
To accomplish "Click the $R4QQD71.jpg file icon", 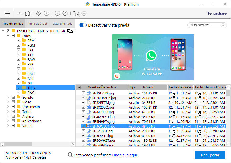I will pos(89,126).
